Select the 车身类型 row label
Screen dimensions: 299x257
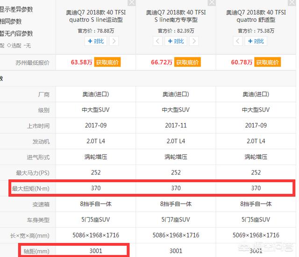click(38, 220)
